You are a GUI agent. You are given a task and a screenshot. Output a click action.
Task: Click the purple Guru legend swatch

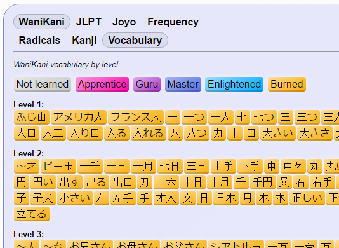click(x=147, y=84)
